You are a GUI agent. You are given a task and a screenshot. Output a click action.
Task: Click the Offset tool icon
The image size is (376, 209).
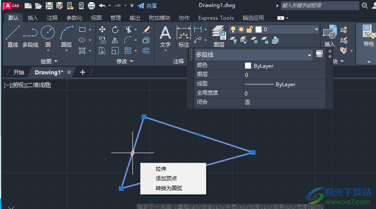(146, 51)
